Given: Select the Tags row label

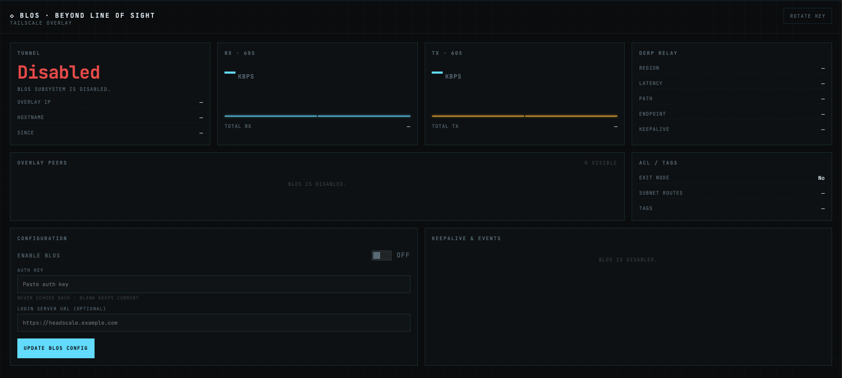Looking at the screenshot, I should tap(646, 209).
